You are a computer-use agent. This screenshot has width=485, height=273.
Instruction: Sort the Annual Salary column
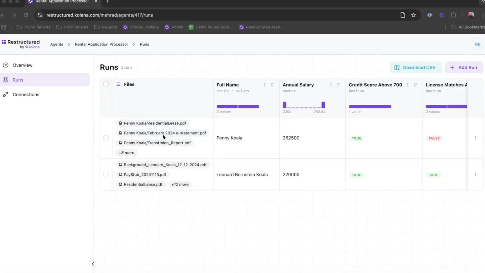(331, 85)
